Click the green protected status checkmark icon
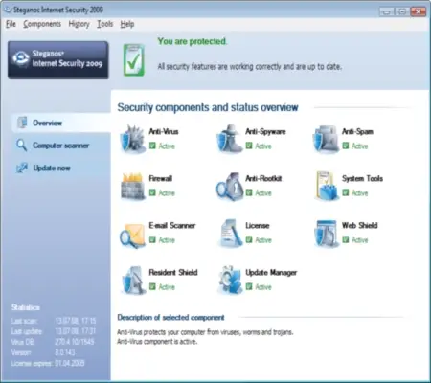This screenshot has height=383, width=431. 134,60
